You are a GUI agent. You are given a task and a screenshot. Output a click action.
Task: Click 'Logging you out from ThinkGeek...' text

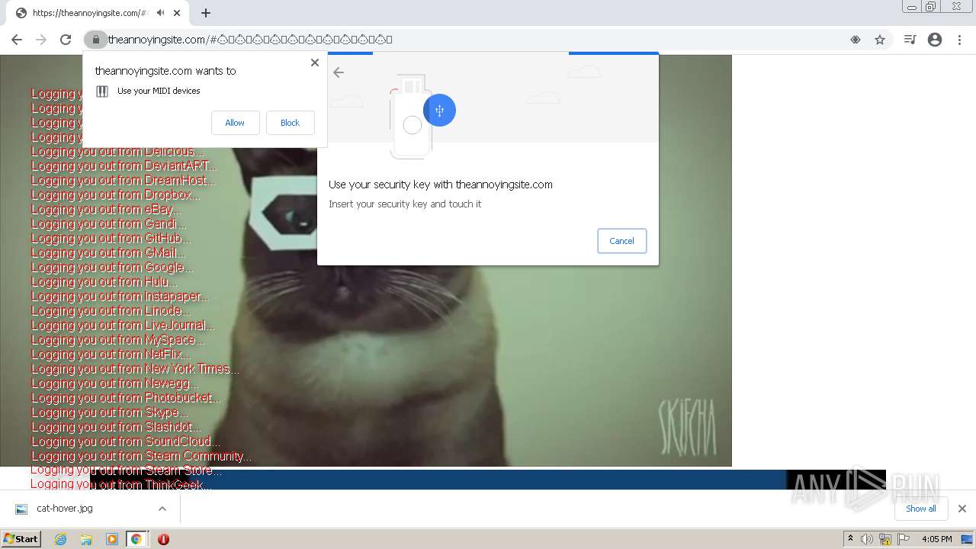pyautogui.click(x=121, y=485)
